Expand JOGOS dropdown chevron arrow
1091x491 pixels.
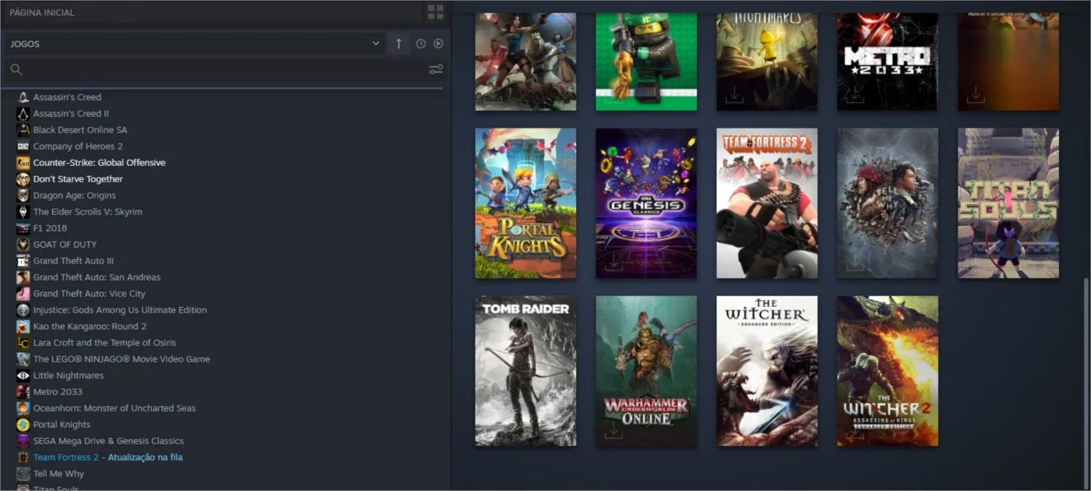tap(376, 44)
